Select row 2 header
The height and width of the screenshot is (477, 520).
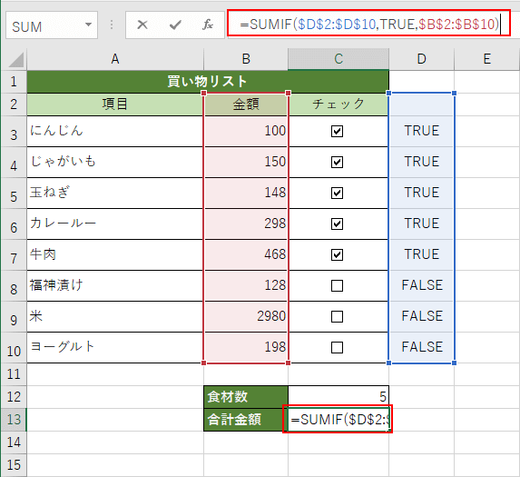14,104
